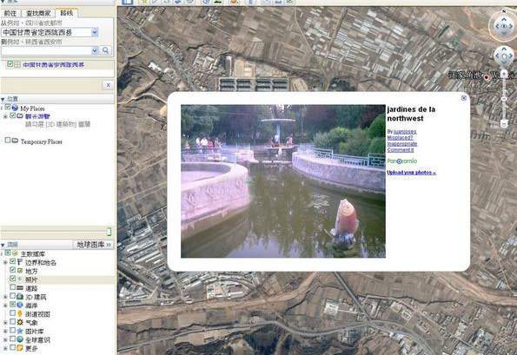Uncheck the 照片 photos layer checkbox

point(12,279)
